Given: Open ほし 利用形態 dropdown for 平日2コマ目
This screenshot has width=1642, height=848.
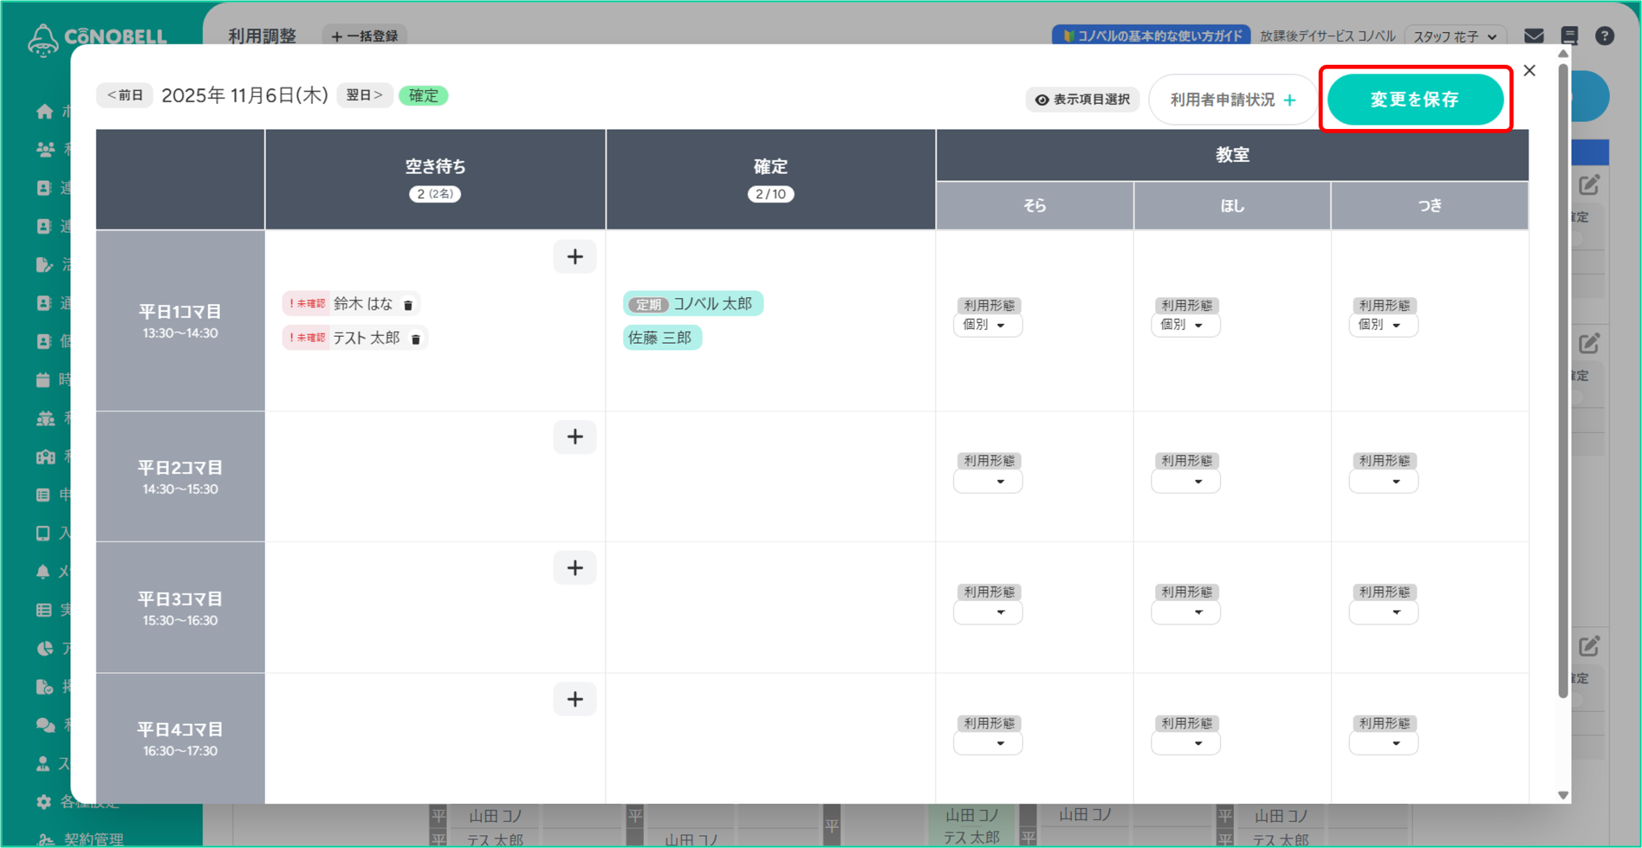Looking at the screenshot, I should click(1185, 481).
